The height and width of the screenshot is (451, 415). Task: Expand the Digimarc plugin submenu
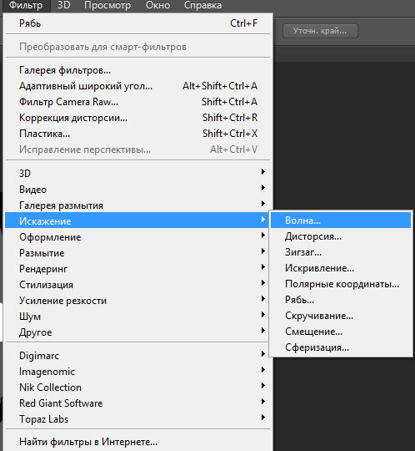(x=137, y=356)
